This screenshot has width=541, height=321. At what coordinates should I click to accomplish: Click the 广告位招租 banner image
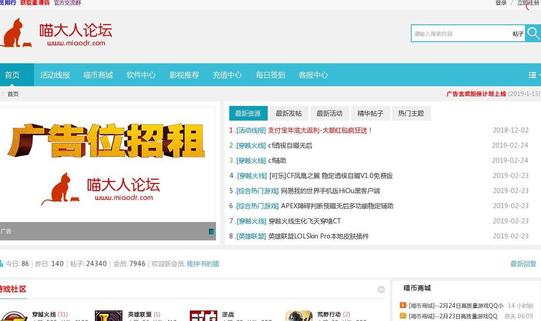pos(108,164)
